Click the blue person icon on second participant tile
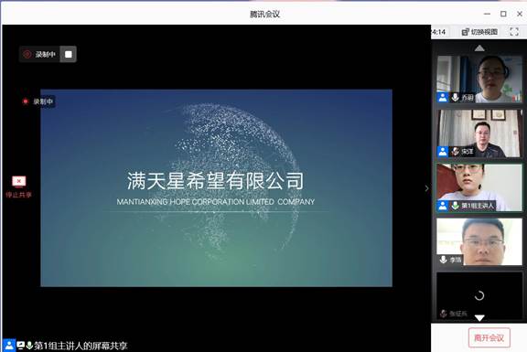This screenshot has height=352, width=527. point(443,152)
